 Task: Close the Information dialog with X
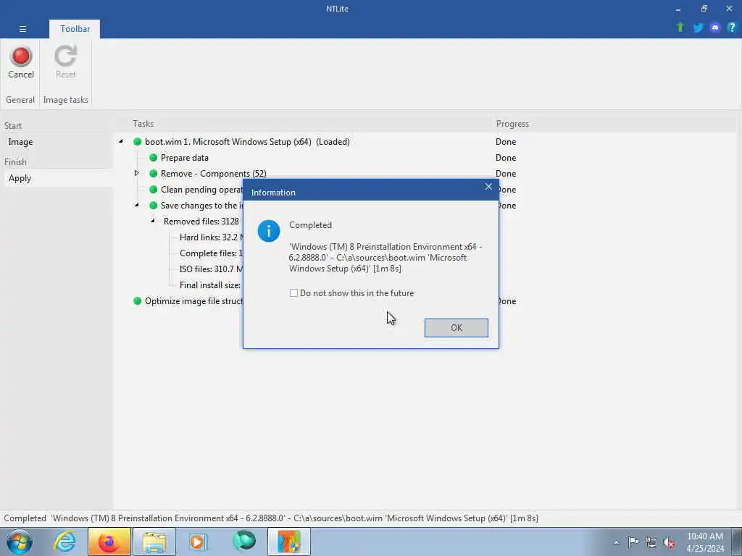pyautogui.click(x=488, y=187)
